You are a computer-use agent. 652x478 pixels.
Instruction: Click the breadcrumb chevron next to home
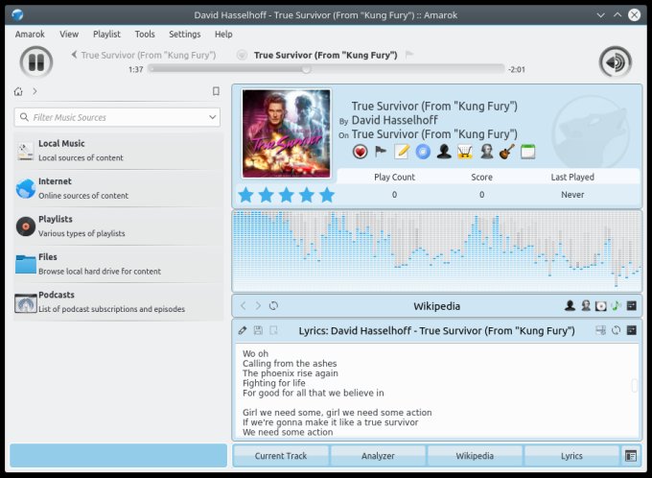35,91
